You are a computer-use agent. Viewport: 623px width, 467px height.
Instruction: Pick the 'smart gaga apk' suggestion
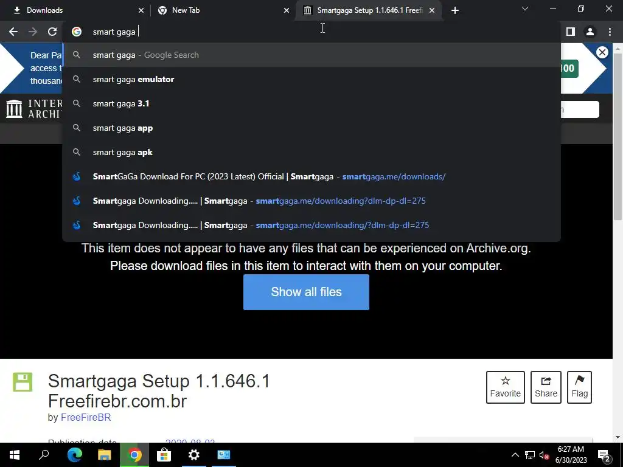point(311,153)
